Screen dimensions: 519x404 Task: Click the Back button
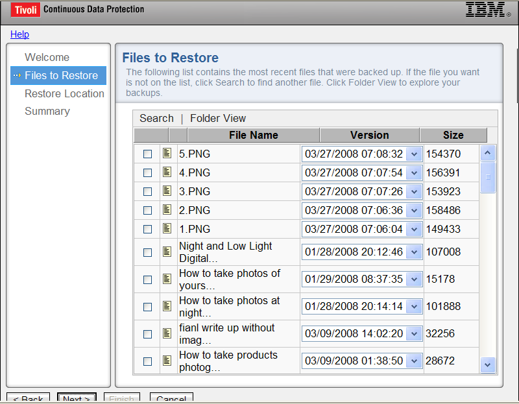coord(28,397)
